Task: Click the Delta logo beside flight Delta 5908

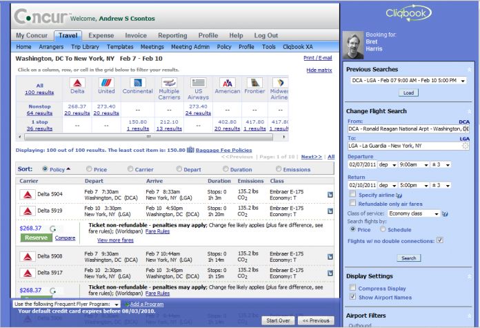Action: click(x=28, y=257)
